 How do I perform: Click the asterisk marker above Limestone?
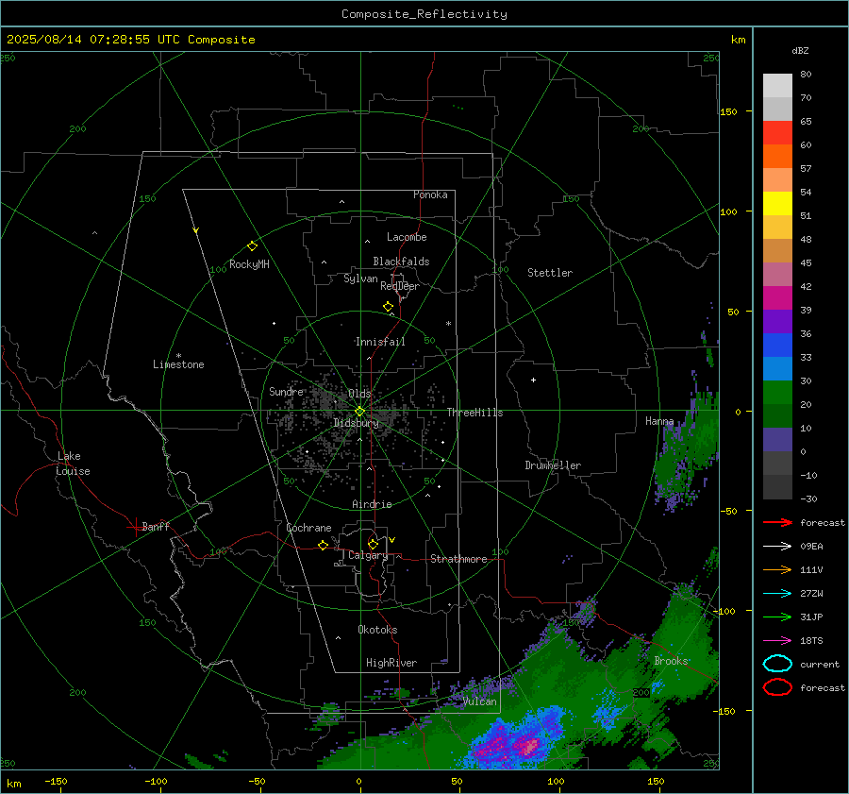[x=178, y=356]
